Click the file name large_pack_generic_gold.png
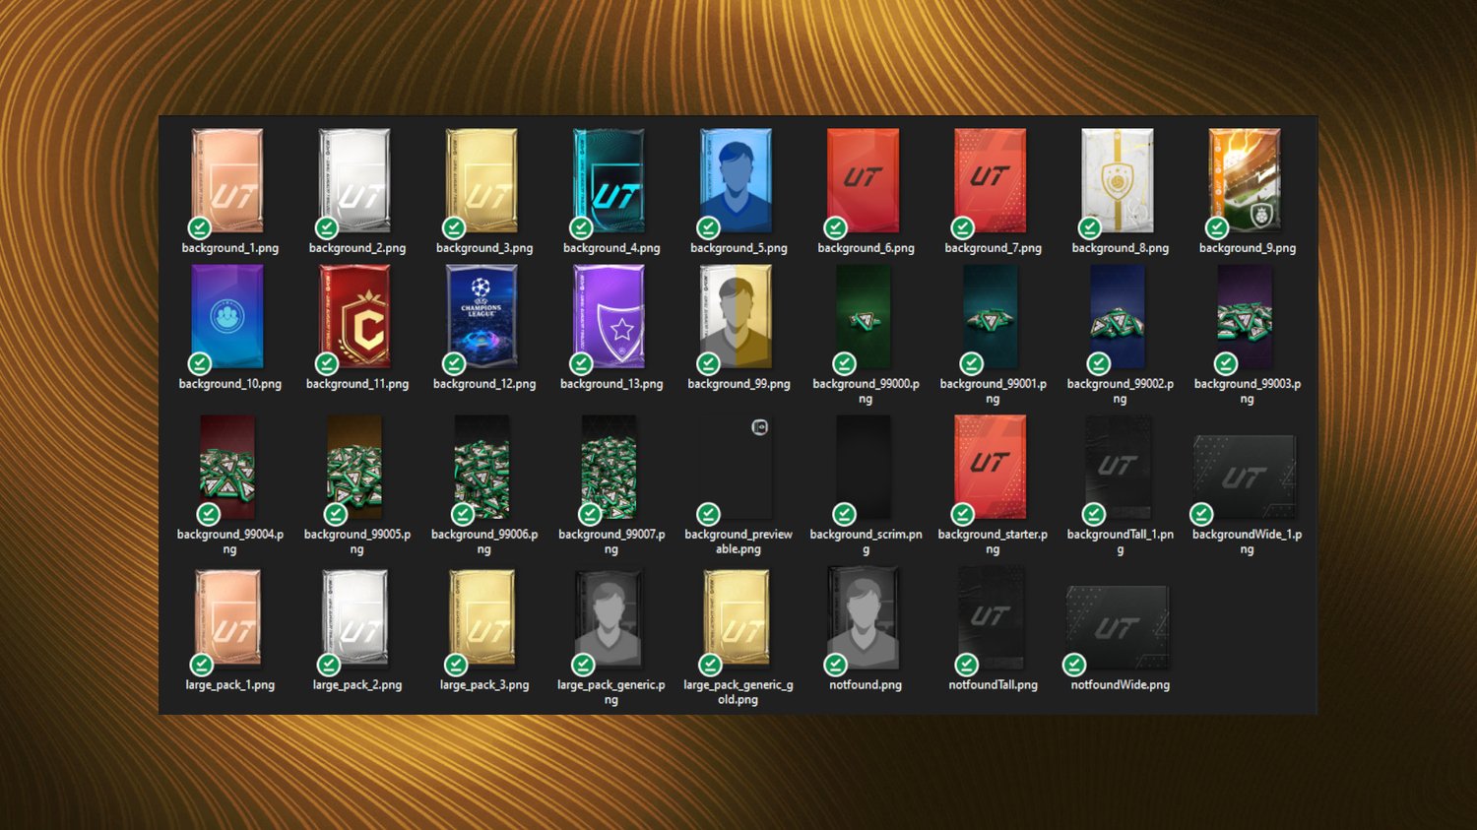 point(738,692)
